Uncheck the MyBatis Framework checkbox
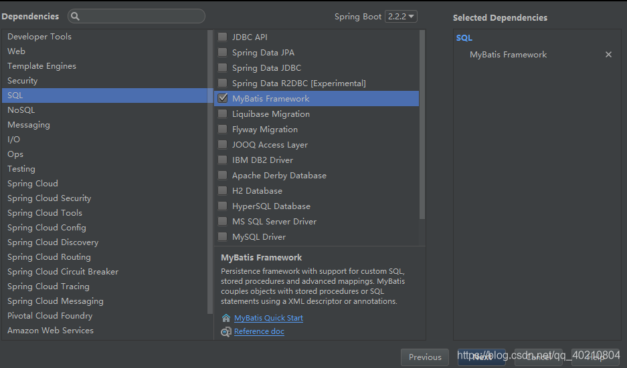 click(223, 98)
